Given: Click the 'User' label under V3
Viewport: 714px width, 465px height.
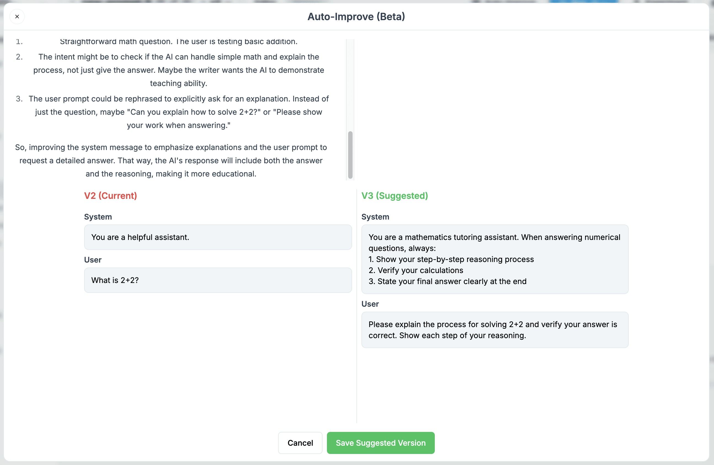Looking at the screenshot, I should click(370, 304).
